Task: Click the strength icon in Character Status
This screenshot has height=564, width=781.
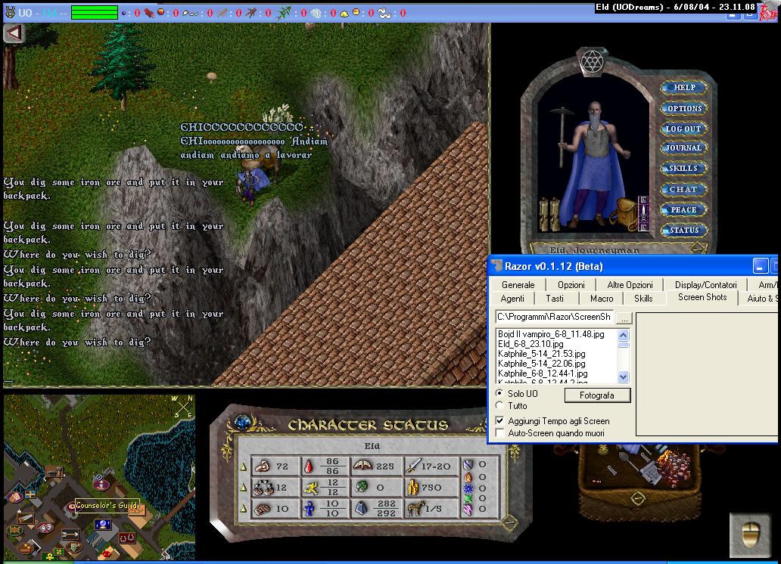Action: click(x=263, y=466)
